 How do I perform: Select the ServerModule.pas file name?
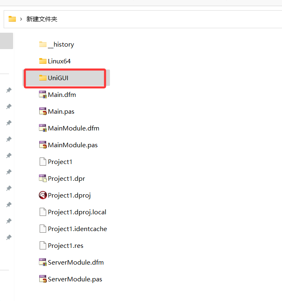[75, 279]
